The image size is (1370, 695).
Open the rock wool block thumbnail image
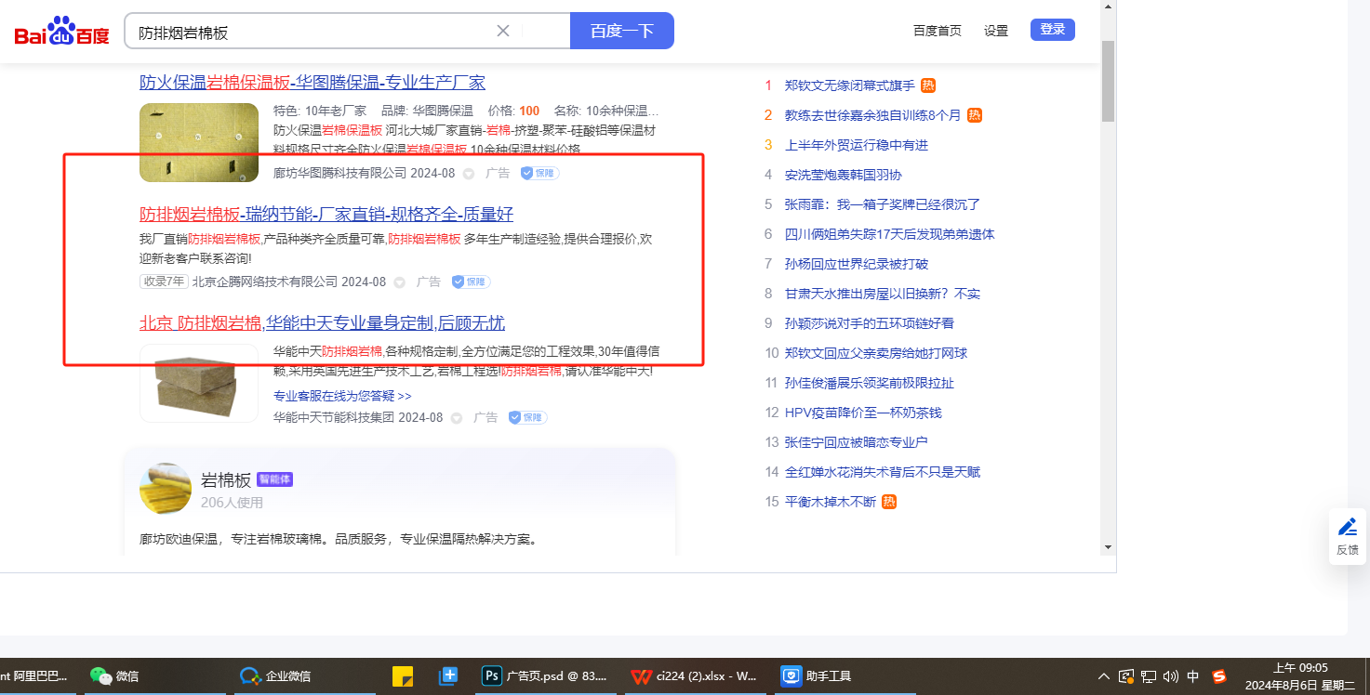pyautogui.click(x=199, y=383)
